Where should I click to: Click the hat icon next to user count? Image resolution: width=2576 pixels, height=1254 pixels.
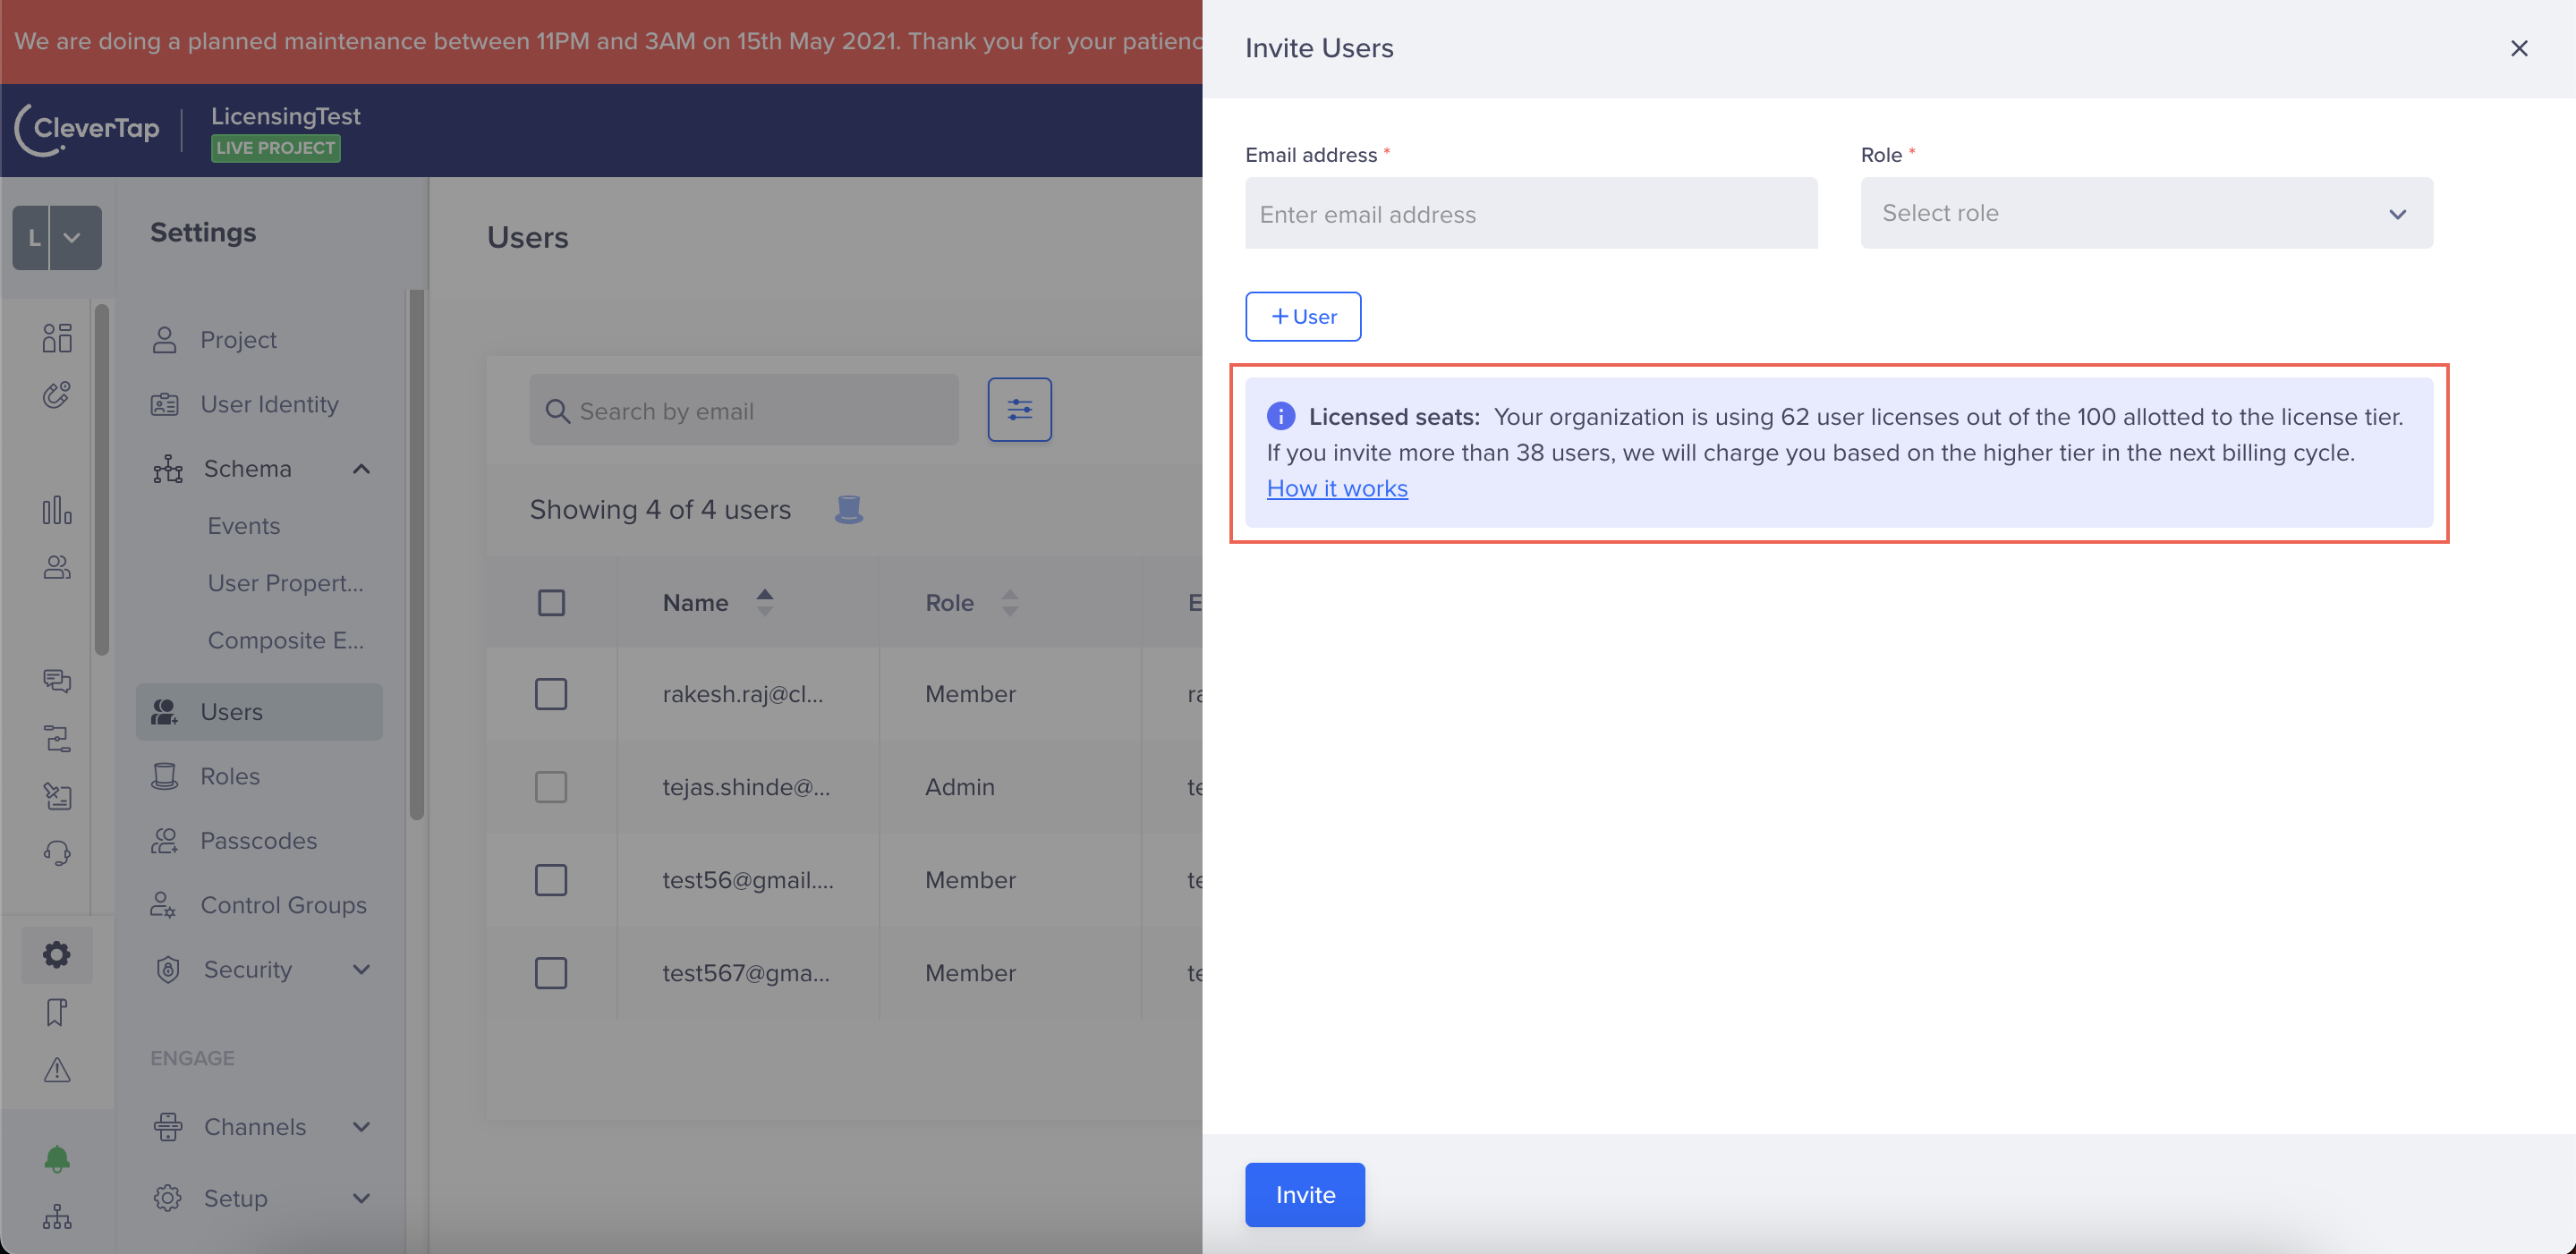point(848,510)
